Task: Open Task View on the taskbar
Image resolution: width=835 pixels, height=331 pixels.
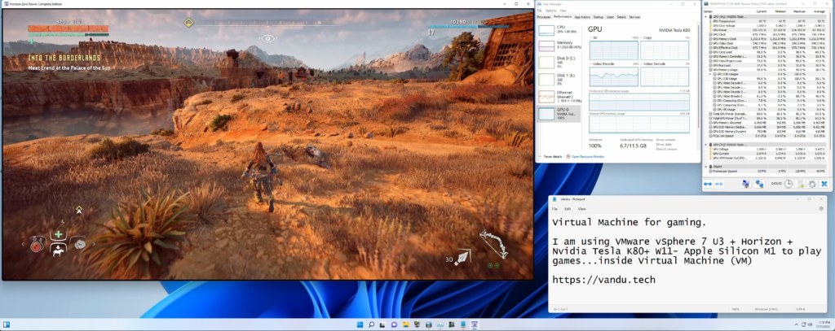Action: click(x=382, y=324)
